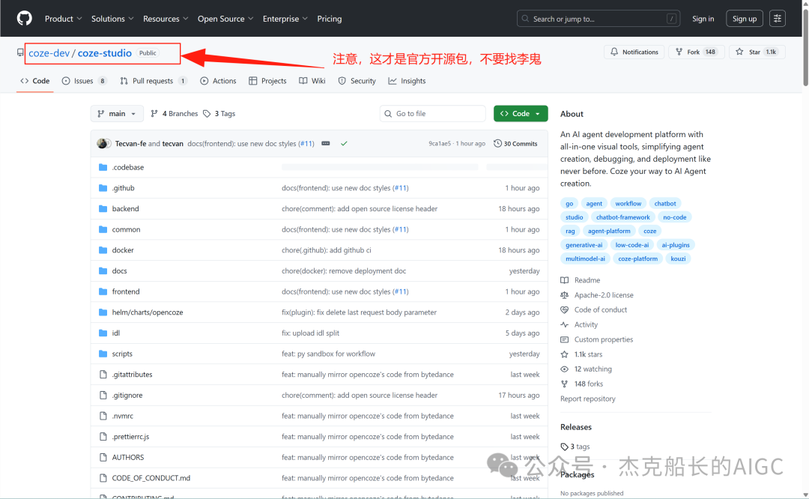The width and height of the screenshot is (809, 499).
Task: Click the Search or jump to field
Action: 598,19
